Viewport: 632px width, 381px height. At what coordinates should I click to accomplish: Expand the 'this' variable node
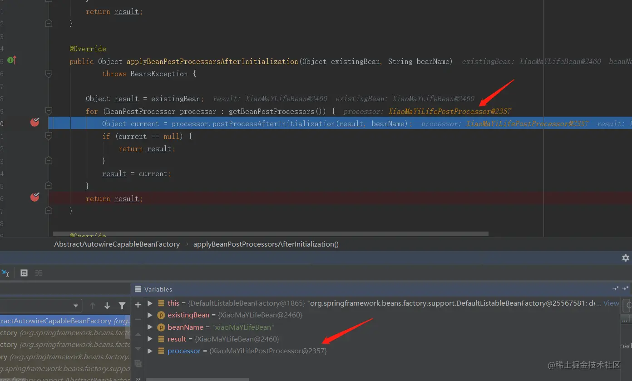click(x=150, y=303)
